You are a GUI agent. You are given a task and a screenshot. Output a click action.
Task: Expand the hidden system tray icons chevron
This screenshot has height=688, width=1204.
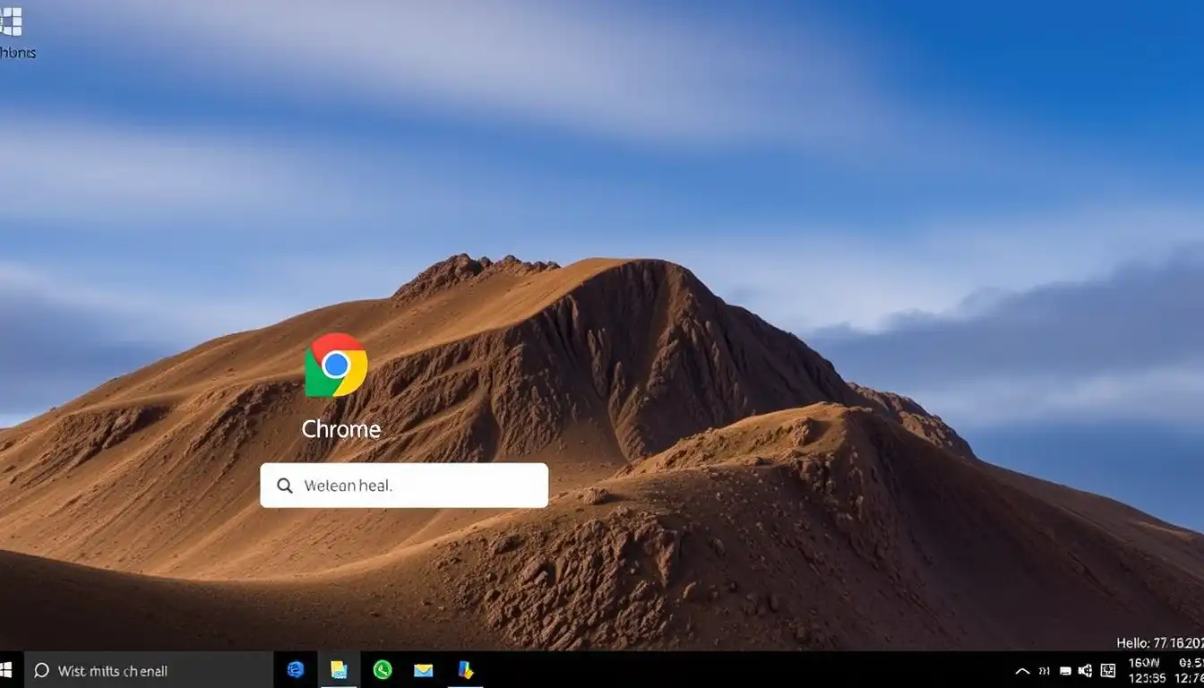pos(1022,671)
